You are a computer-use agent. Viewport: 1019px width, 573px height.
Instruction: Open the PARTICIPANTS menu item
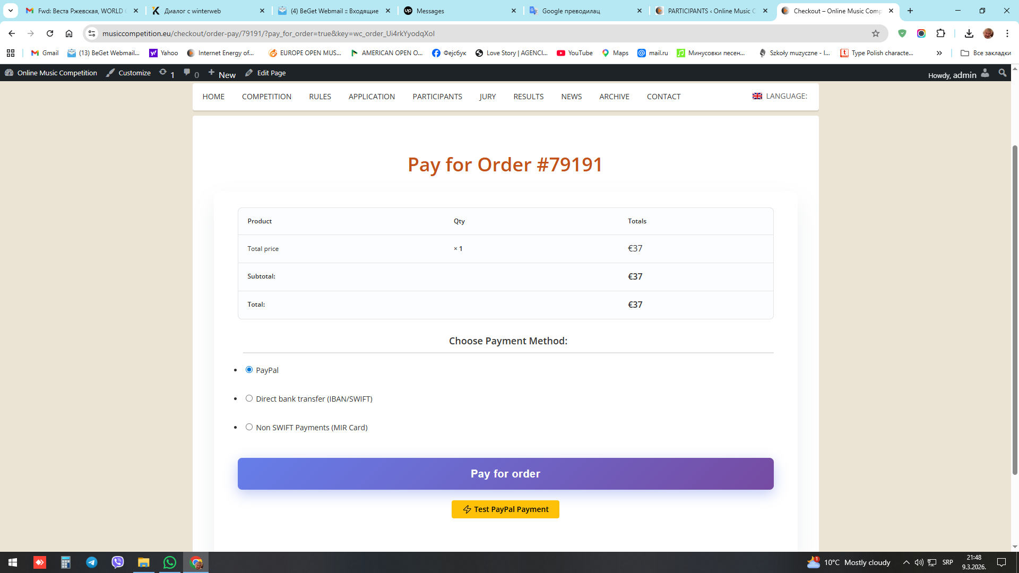437,97
